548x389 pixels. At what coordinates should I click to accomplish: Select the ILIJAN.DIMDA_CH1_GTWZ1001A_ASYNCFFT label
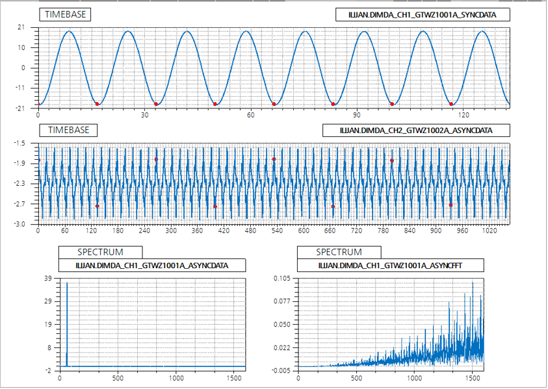[x=391, y=266]
